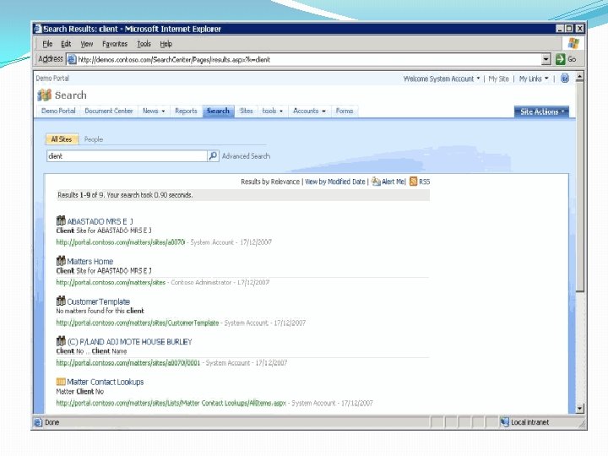Click the 'No matters found for this client' text
Viewport: 608px width, 456px height.
(100, 311)
